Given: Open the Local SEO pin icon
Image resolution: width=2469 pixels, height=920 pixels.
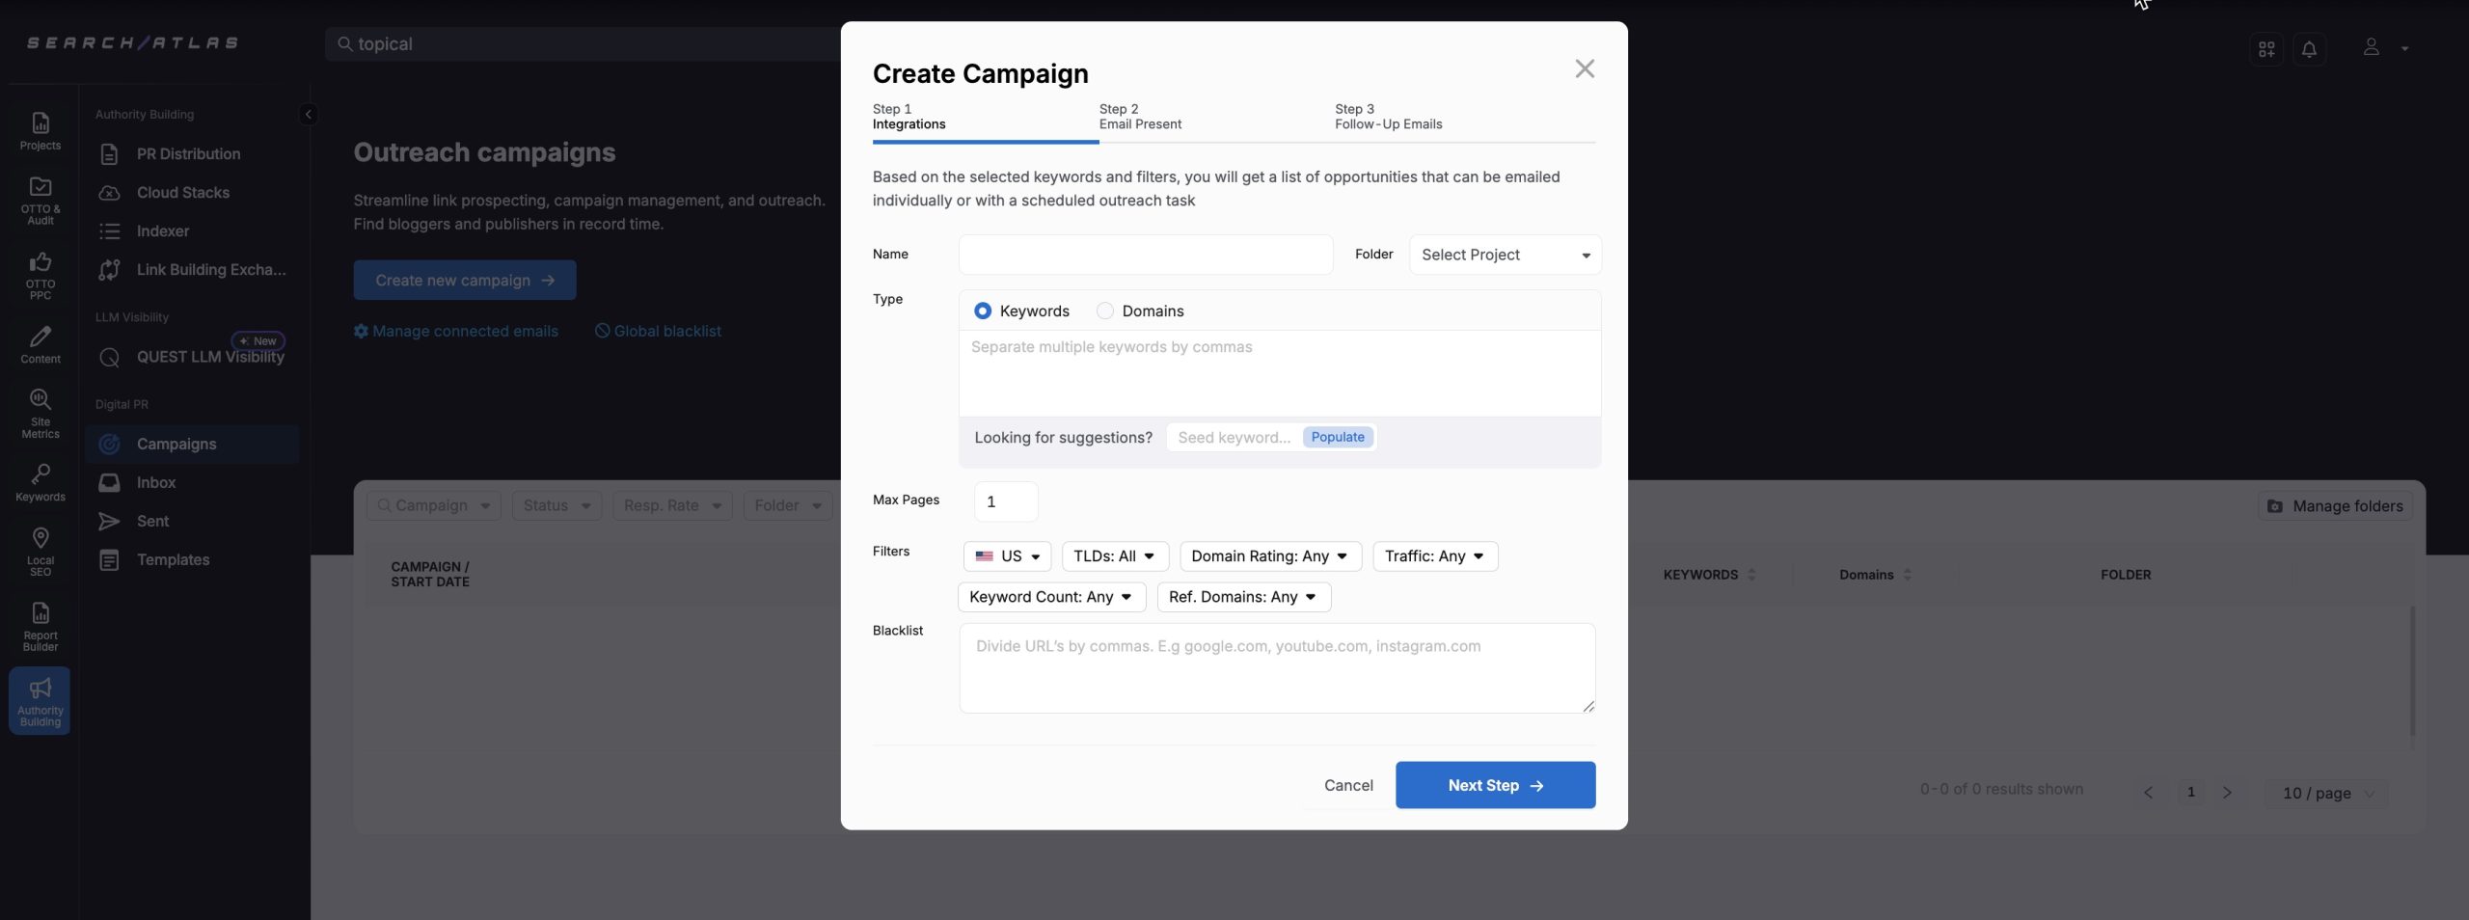Looking at the screenshot, I should (x=40, y=551).
